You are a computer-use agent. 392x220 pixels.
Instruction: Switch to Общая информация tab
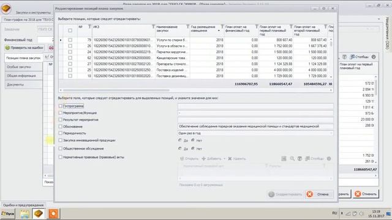tap(23, 76)
